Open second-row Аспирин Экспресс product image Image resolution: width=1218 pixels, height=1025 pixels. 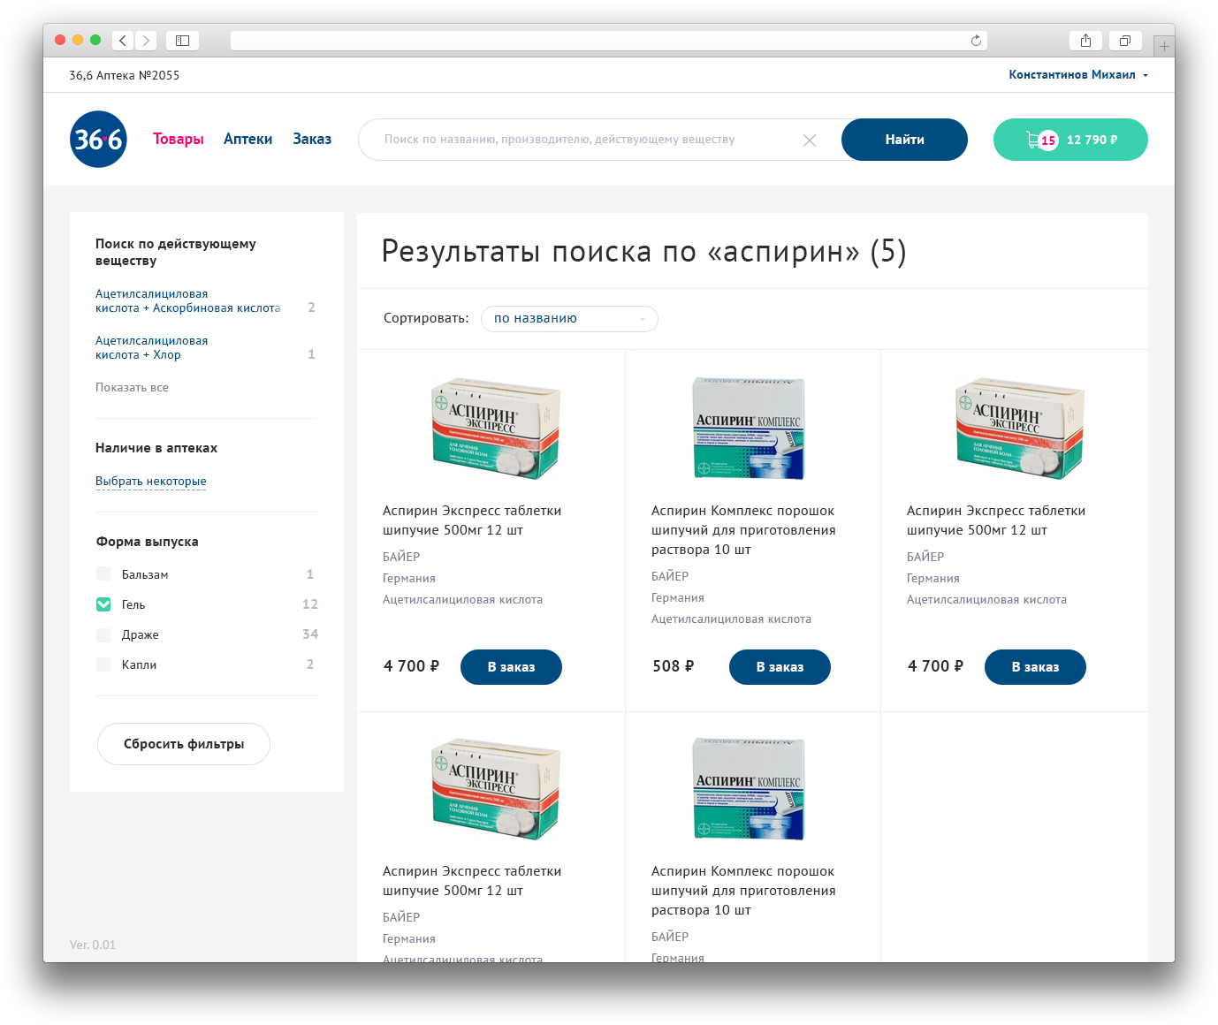pyautogui.click(x=496, y=789)
